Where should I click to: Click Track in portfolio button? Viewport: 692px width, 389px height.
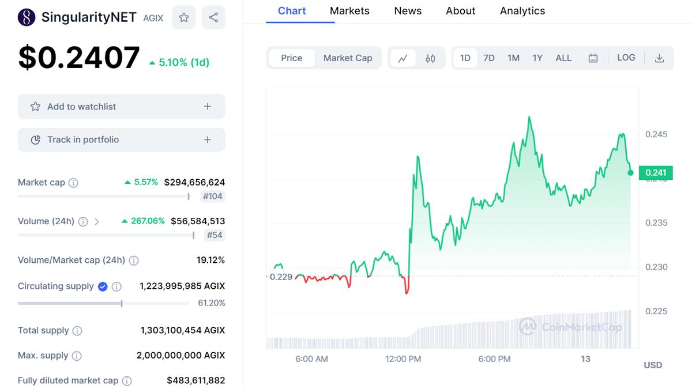(121, 139)
